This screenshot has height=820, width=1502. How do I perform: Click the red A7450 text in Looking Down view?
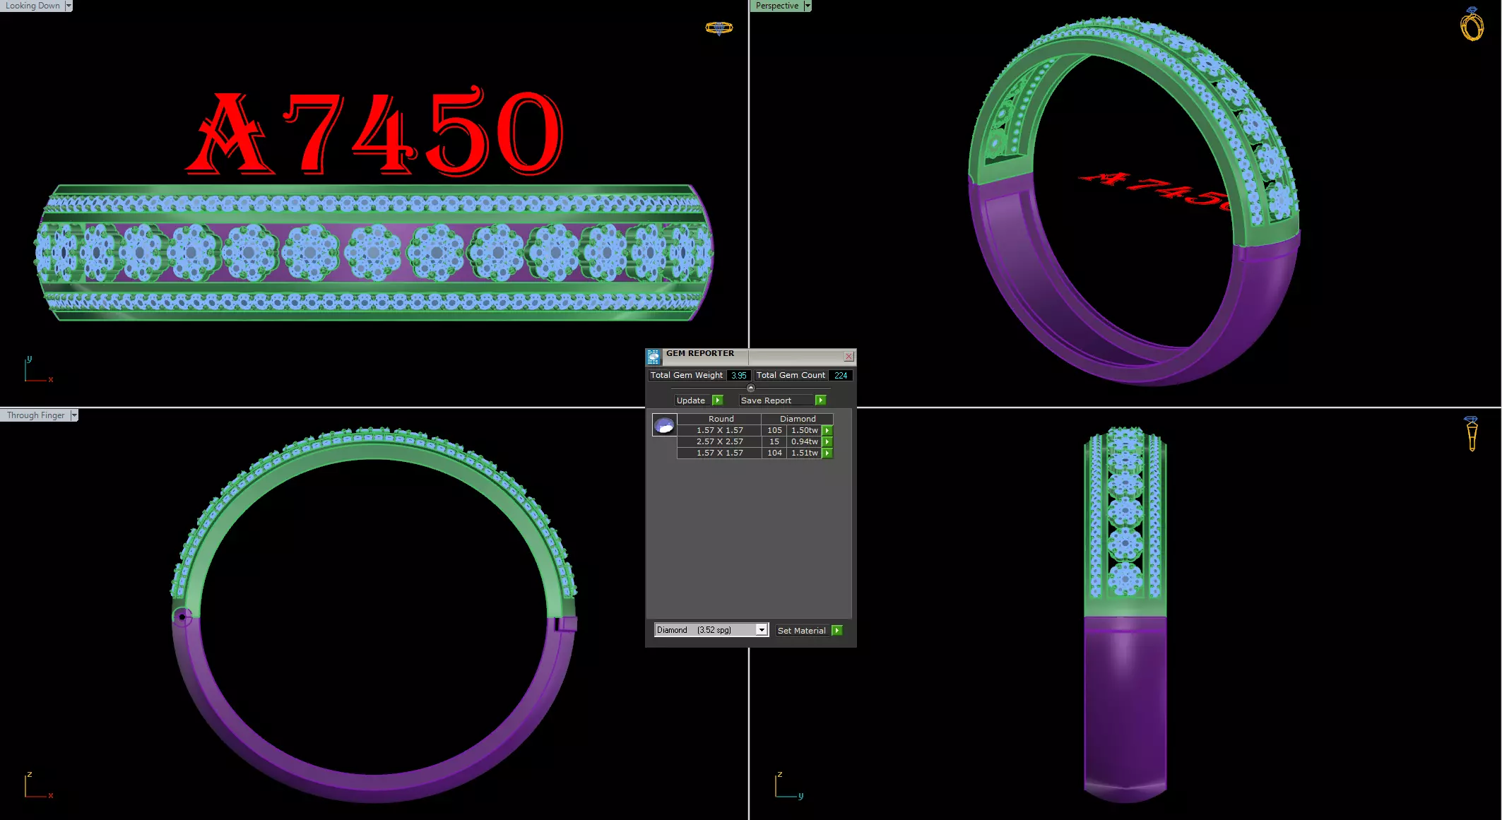click(374, 132)
